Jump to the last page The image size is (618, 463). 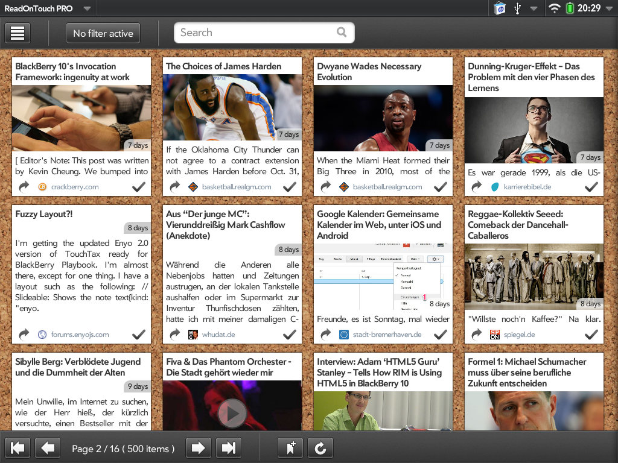[228, 448]
